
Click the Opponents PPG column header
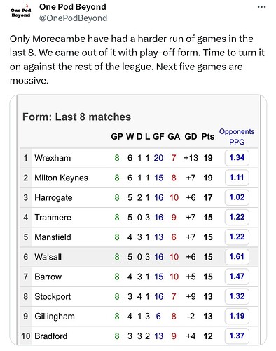coord(237,137)
